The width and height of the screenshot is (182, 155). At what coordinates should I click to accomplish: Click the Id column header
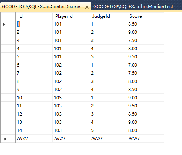34,16
